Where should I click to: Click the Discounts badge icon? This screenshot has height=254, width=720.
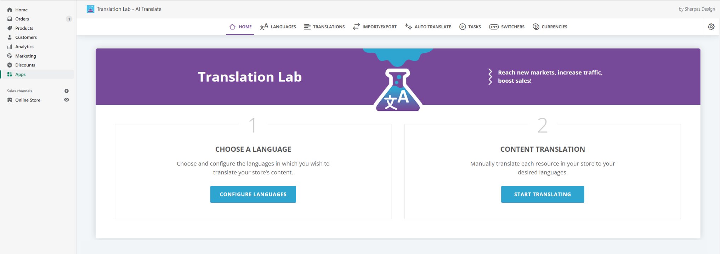point(10,65)
